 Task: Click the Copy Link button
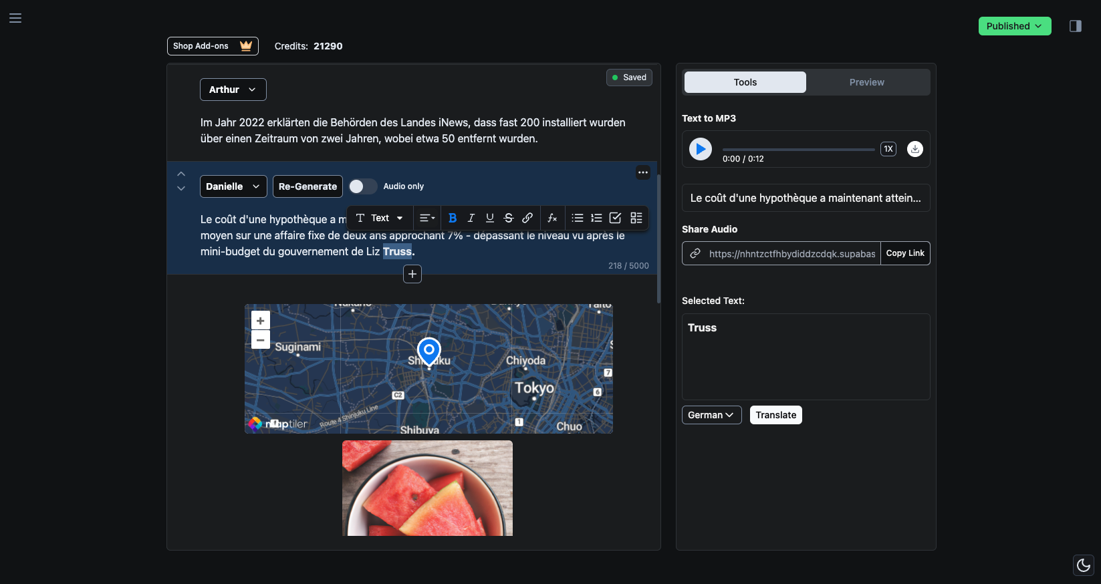point(905,253)
